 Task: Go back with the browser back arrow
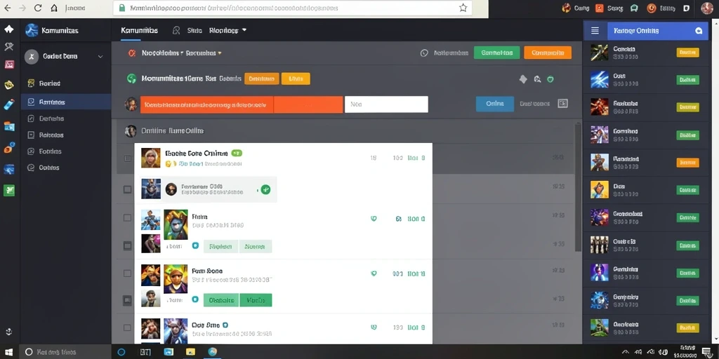point(8,8)
